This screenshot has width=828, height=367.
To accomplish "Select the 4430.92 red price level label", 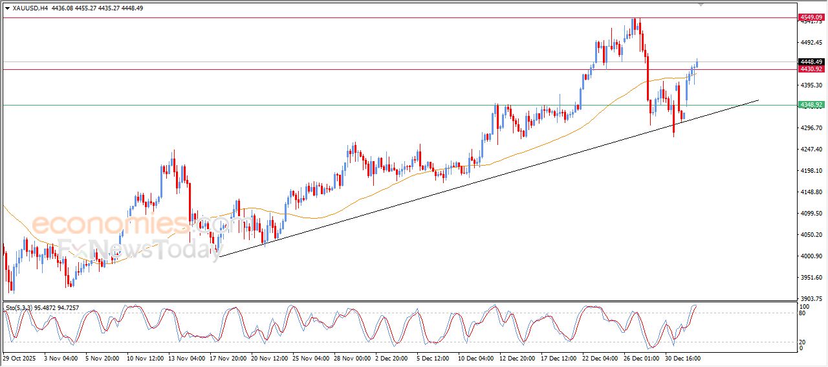I will 810,69.
